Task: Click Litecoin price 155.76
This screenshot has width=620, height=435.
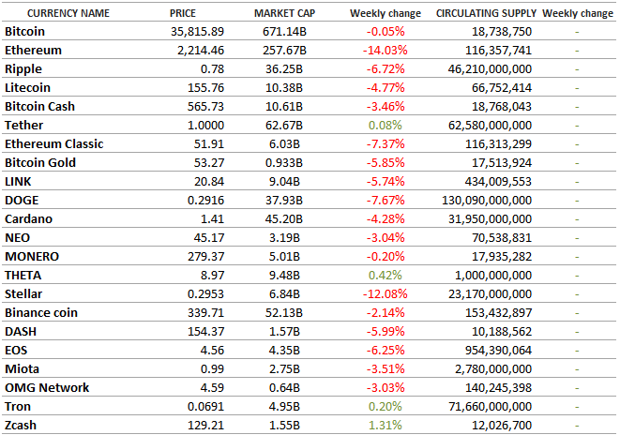Action: [x=205, y=88]
